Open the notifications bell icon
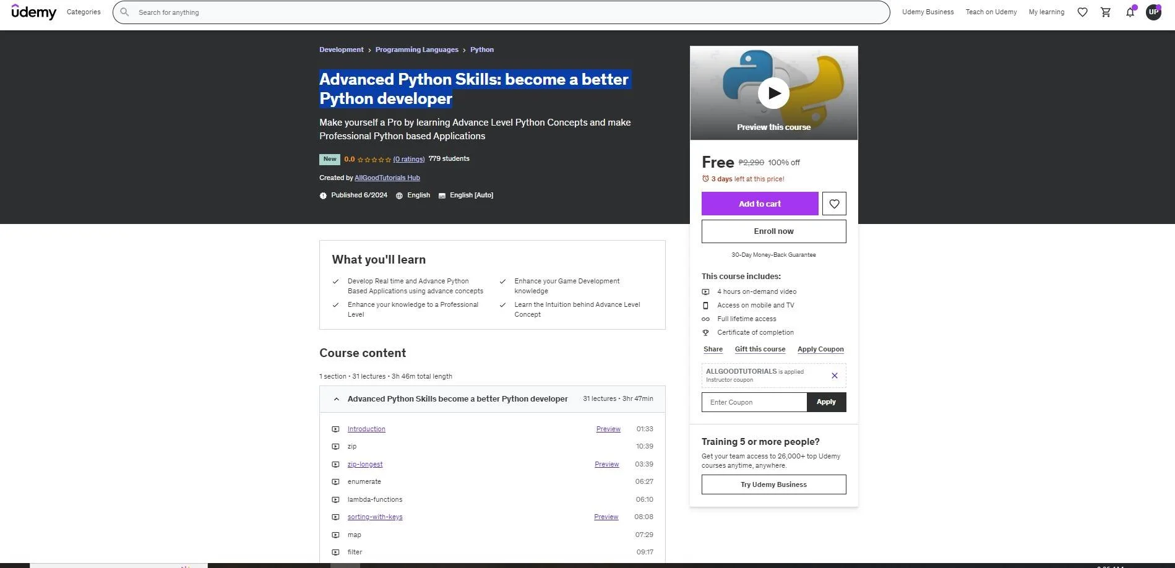The height and width of the screenshot is (568, 1175). tap(1130, 12)
